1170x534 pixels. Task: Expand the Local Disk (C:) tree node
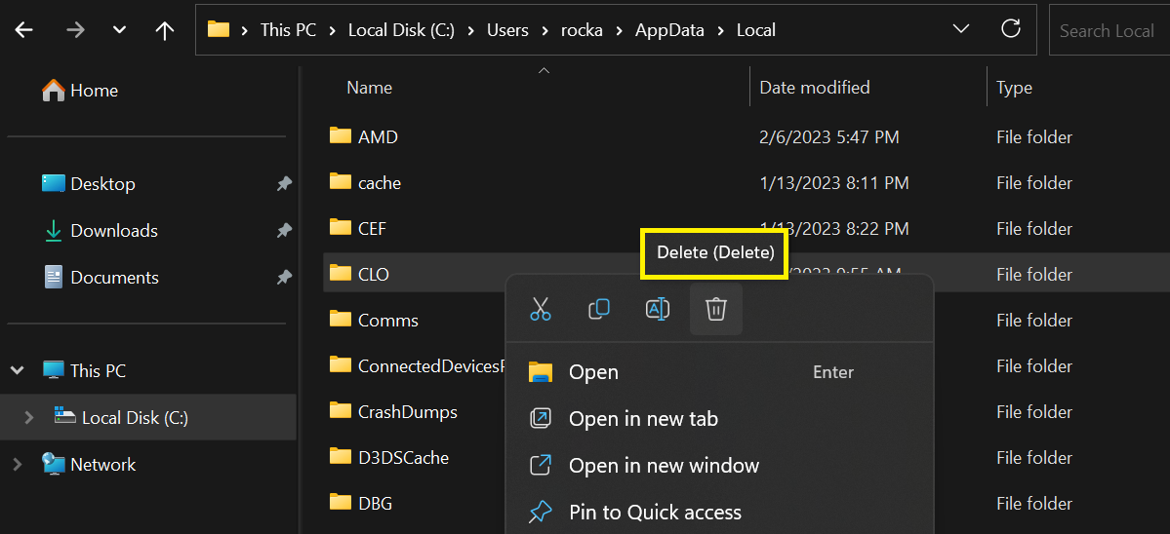(x=29, y=417)
